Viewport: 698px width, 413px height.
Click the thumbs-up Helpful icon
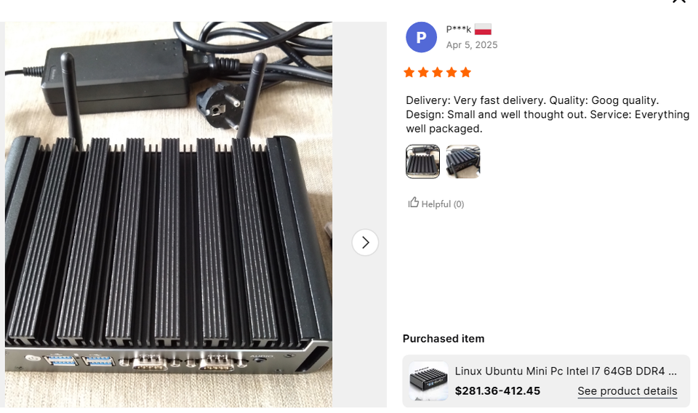point(414,203)
